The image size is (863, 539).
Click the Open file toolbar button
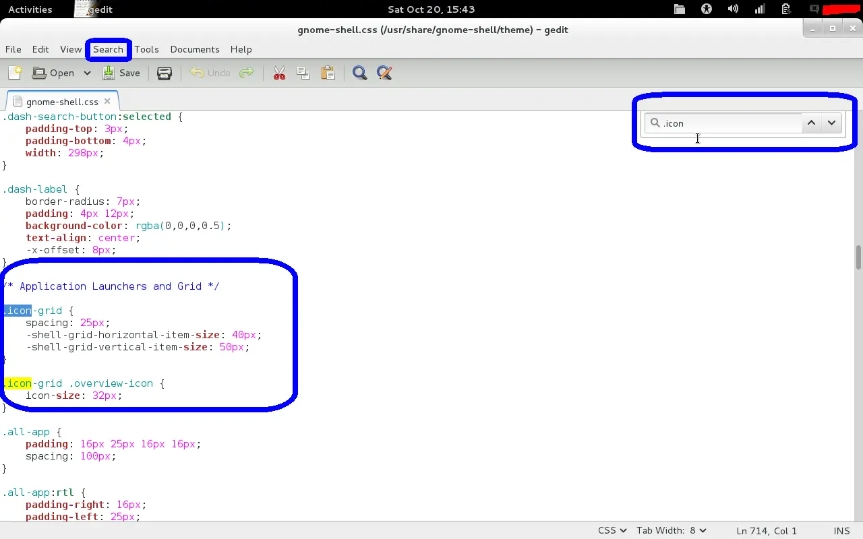pyautogui.click(x=53, y=73)
